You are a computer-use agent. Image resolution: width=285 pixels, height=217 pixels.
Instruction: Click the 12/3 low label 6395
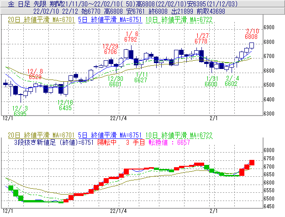pos(20,114)
